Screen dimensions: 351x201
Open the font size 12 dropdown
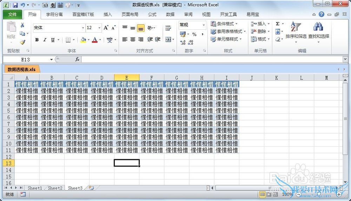coord(99,28)
